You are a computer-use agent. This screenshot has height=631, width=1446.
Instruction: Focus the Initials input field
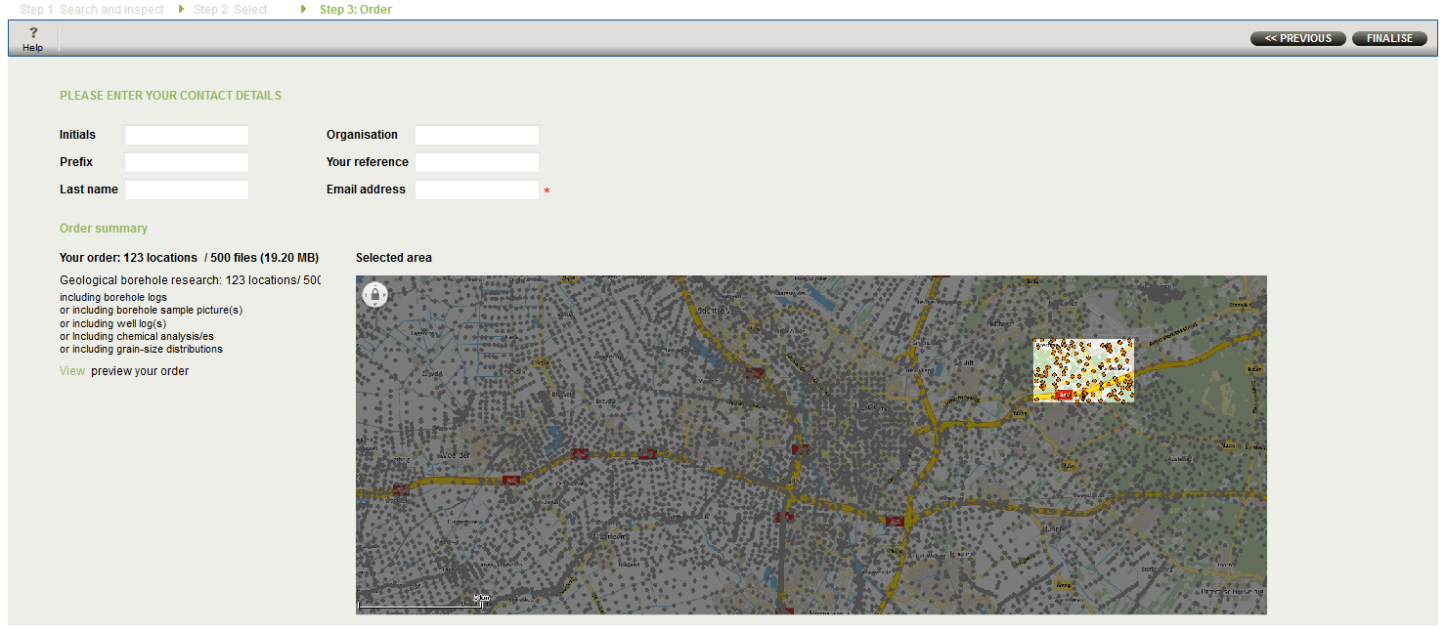[187, 135]
